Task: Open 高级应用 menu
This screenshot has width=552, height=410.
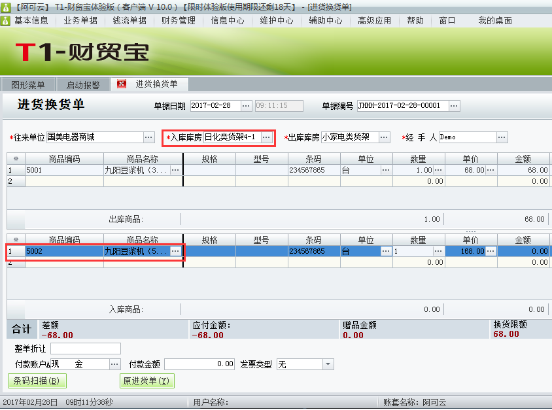Action: (375, 21)
